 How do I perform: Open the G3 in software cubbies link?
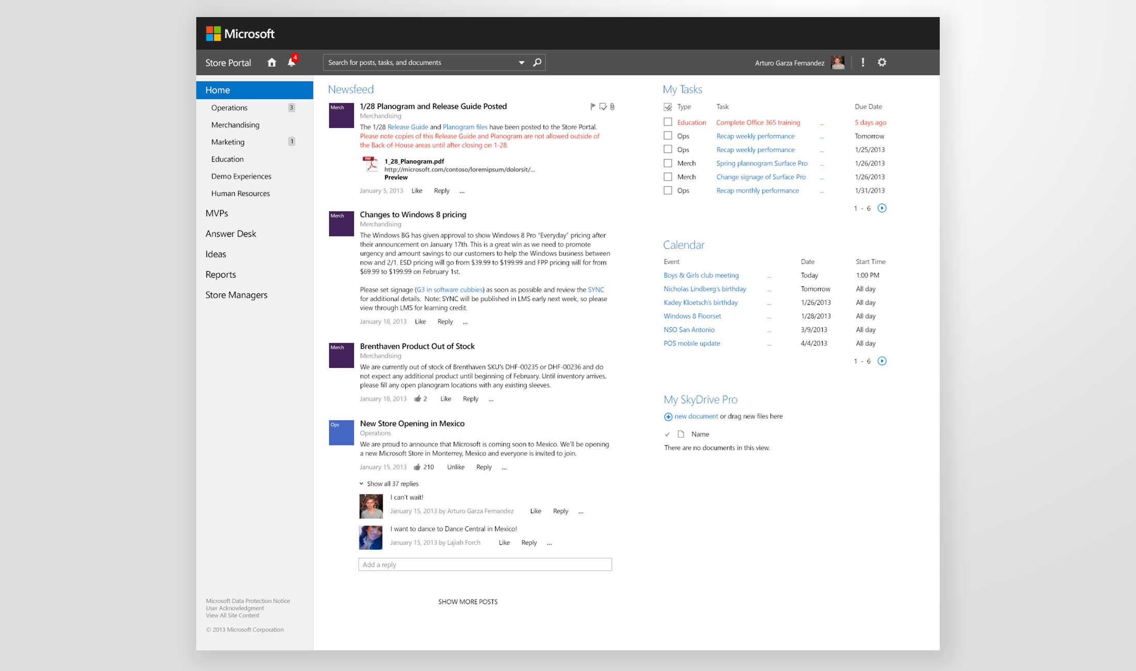(x=449, y=290)
